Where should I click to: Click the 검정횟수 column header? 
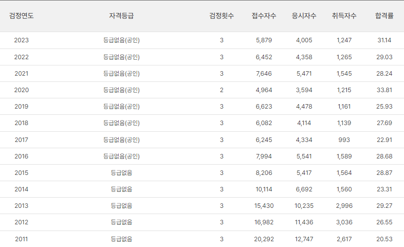[x=222, y=16]
